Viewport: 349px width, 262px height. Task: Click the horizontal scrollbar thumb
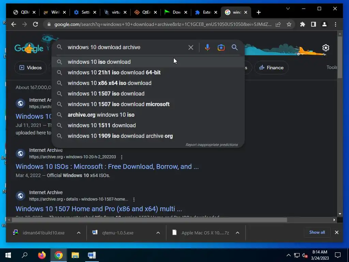(x=149, y=220)
